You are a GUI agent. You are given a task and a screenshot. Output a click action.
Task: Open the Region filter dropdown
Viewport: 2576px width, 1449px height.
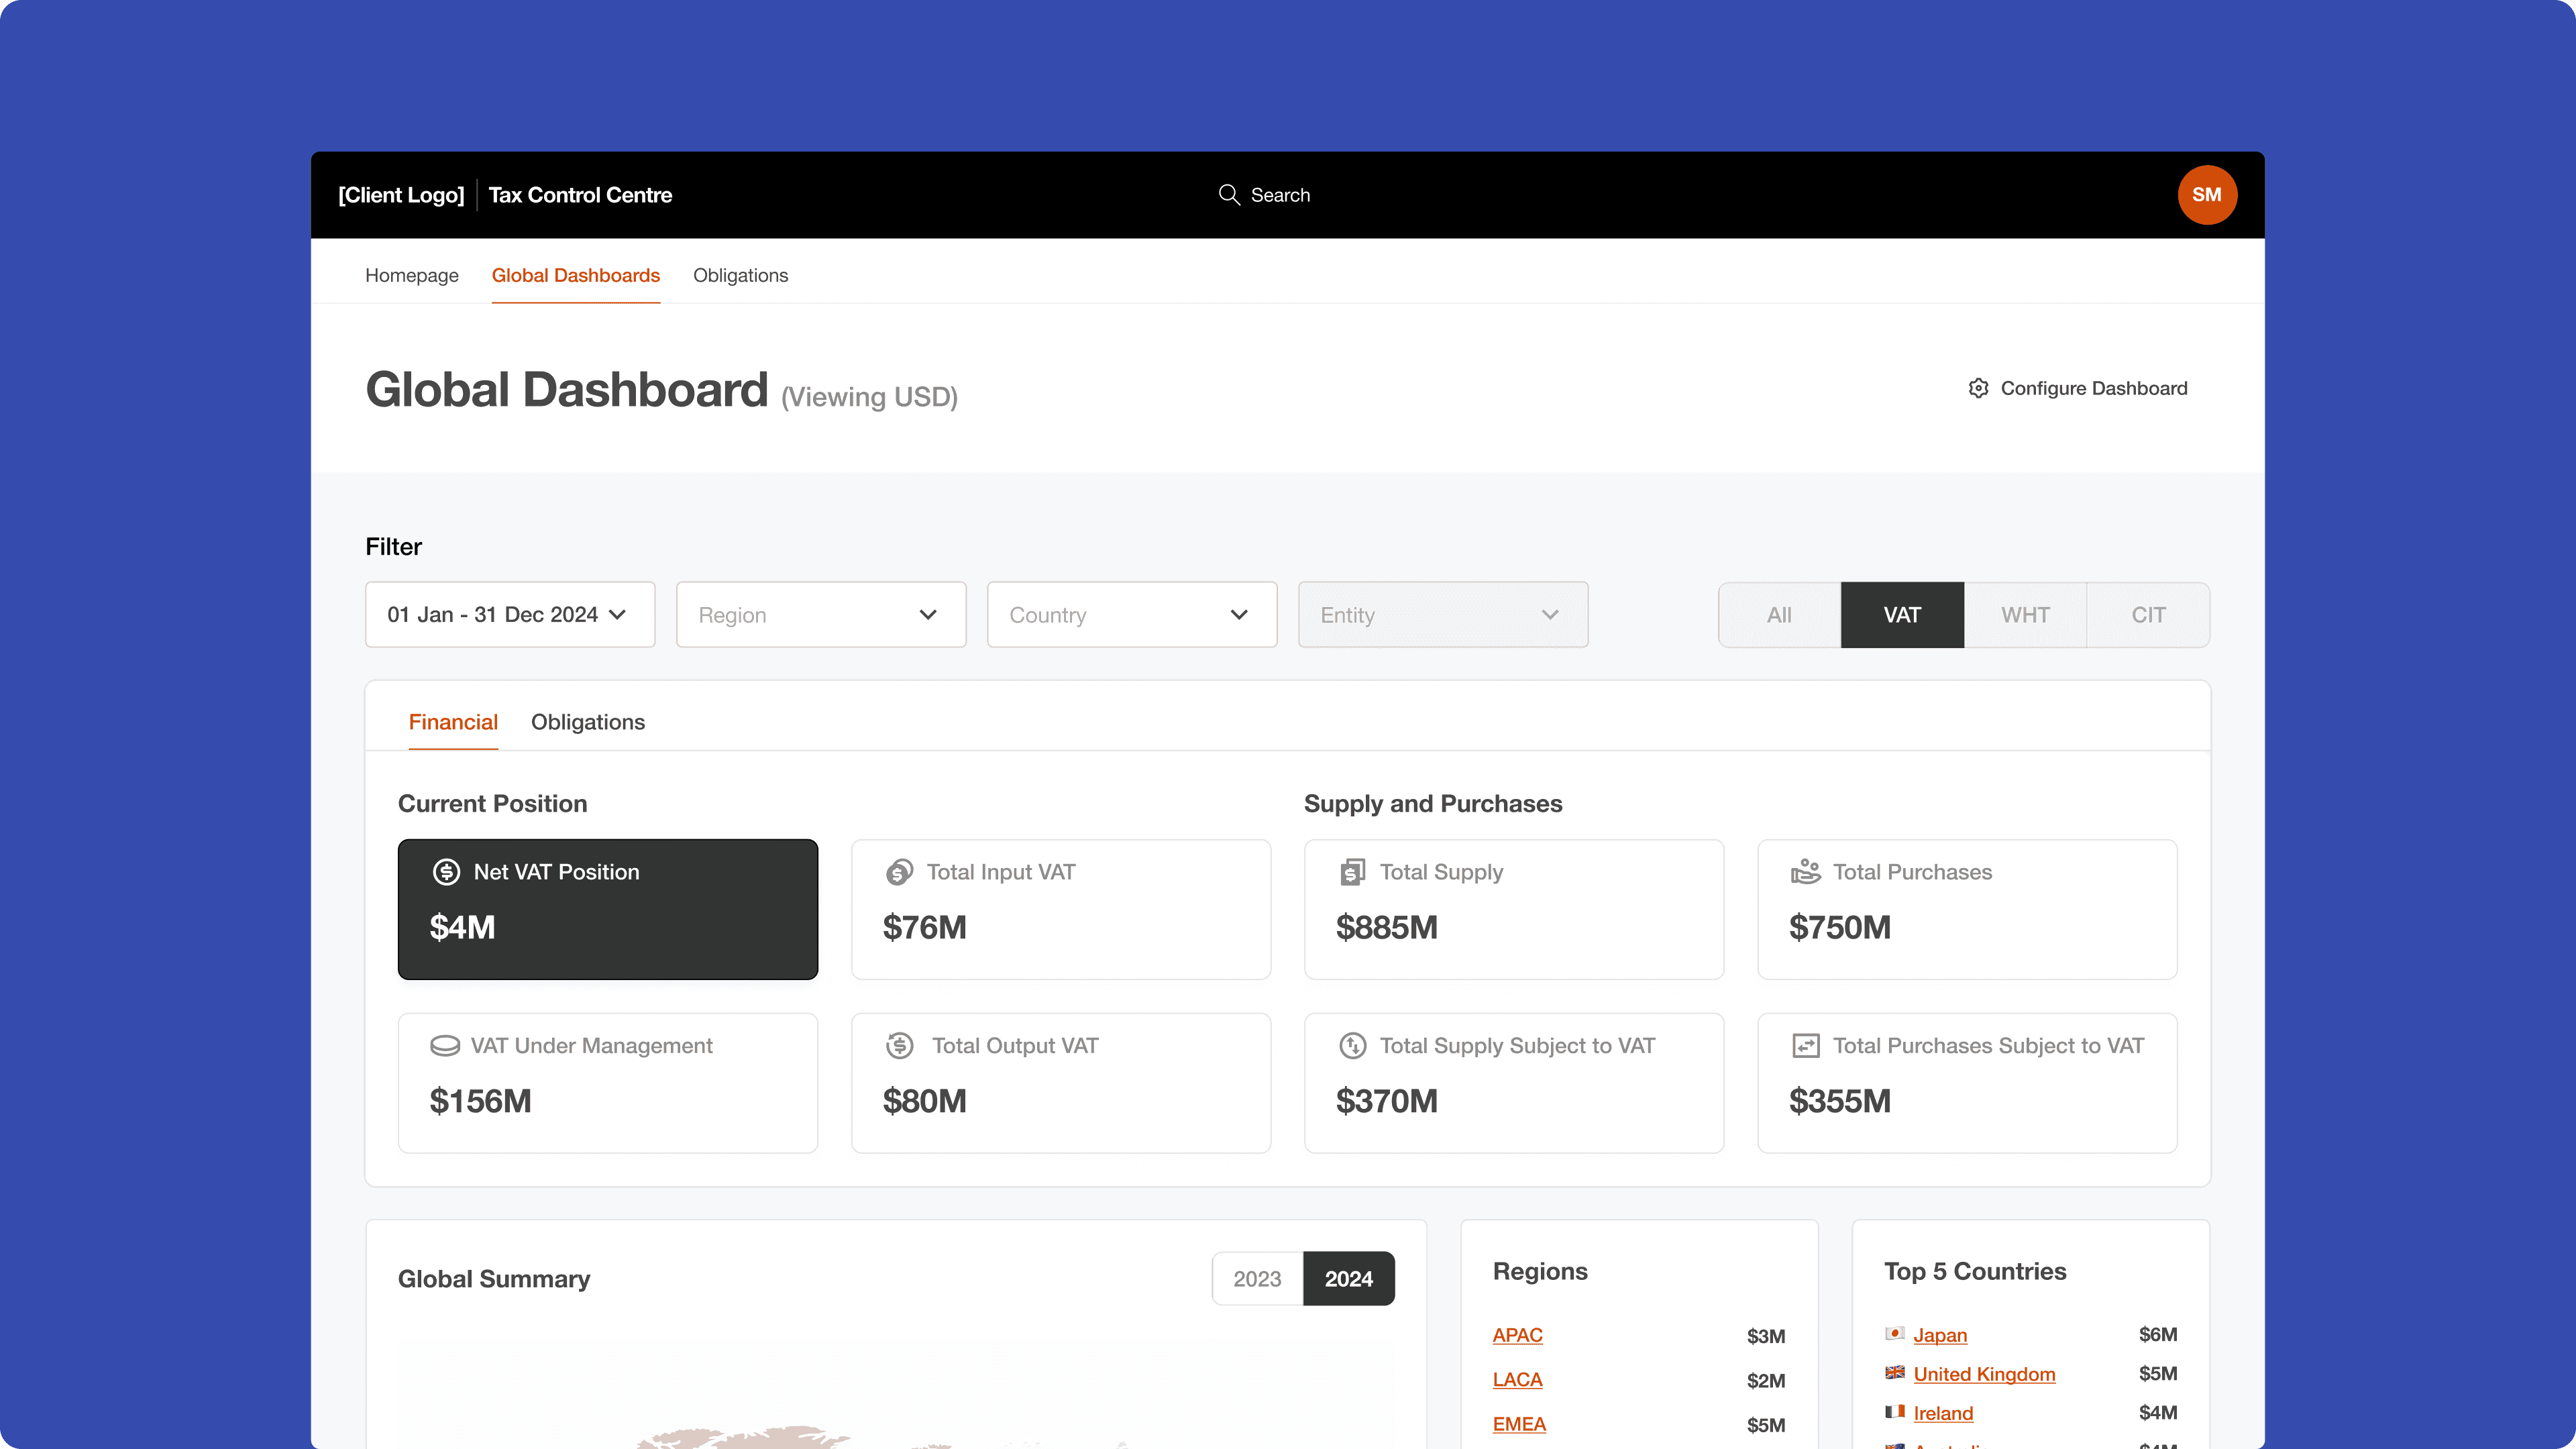(x=821, y=615)
